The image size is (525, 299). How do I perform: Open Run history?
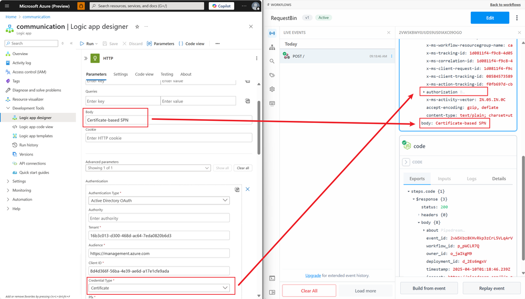tap(28, 145)
